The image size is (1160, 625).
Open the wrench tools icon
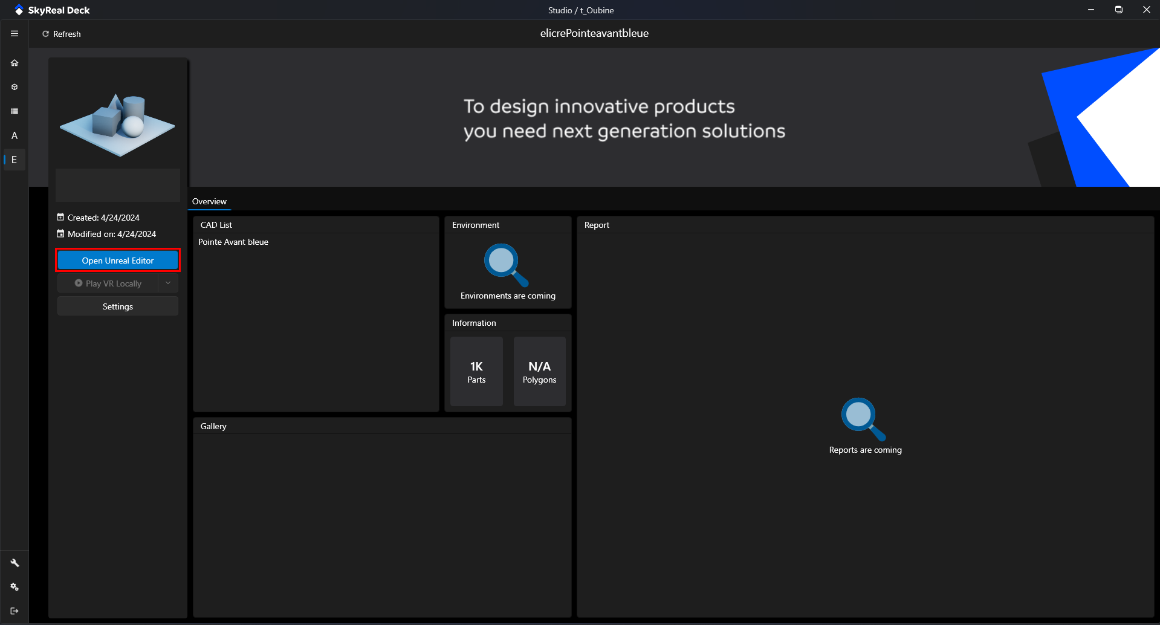(x=15, y=563)
